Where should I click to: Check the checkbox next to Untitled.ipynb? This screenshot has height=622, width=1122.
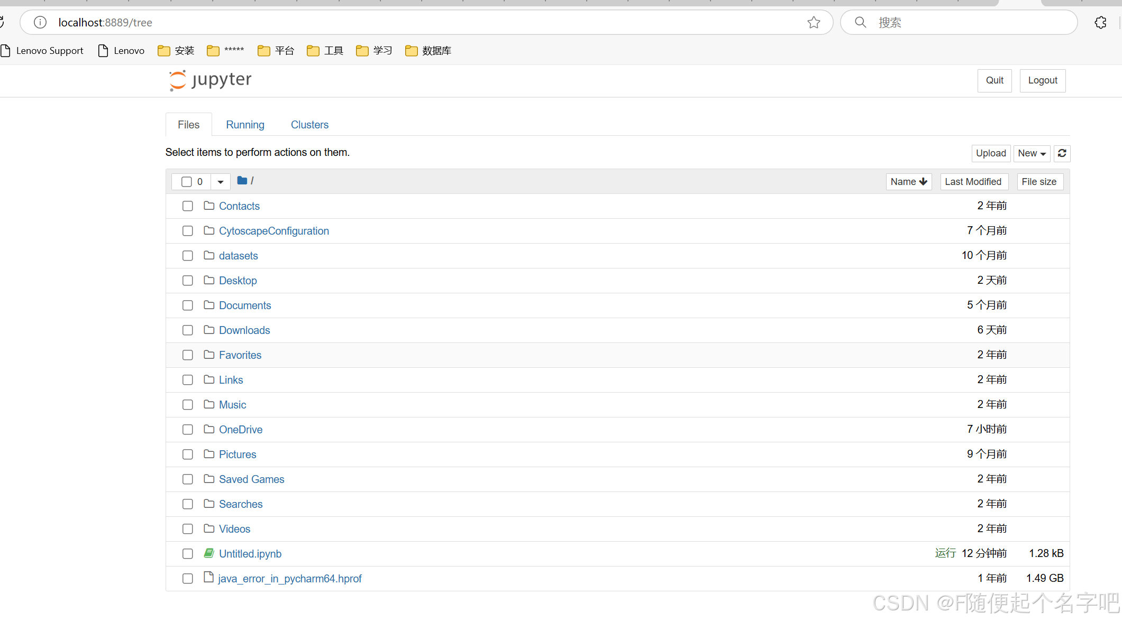point(187,553)
